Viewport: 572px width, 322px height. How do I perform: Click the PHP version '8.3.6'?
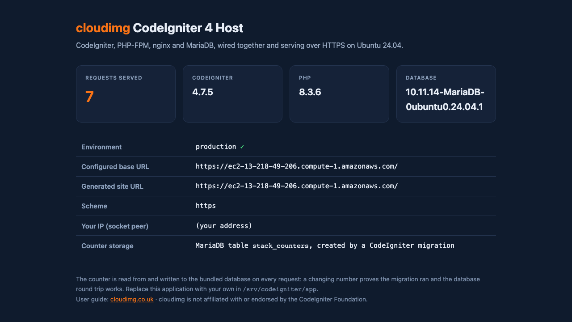click(x=310, y=92)
